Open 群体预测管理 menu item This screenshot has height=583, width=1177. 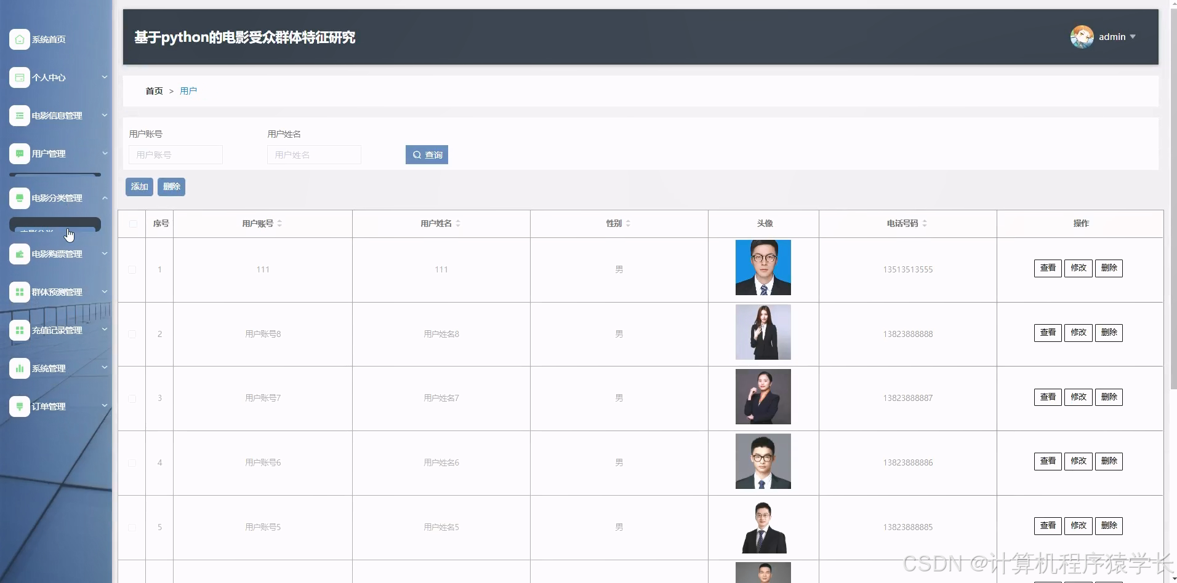[57, 292]
